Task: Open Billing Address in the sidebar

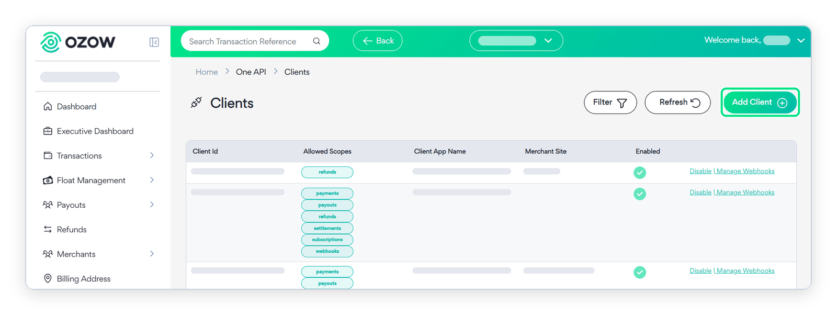Action: [84, 278]
